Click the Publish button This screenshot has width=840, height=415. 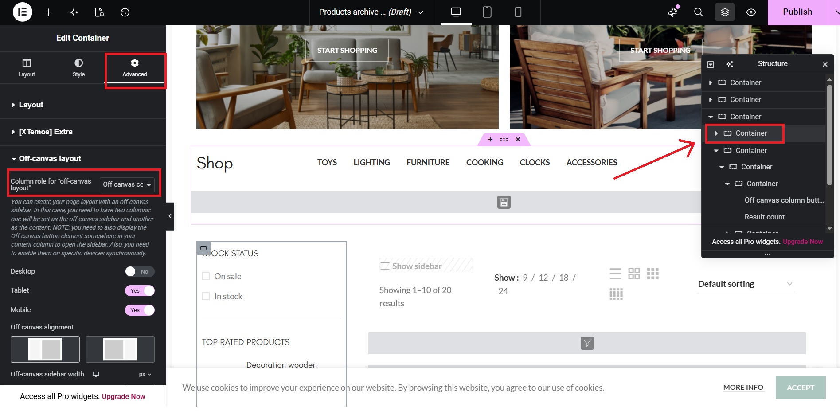point(797,12)
